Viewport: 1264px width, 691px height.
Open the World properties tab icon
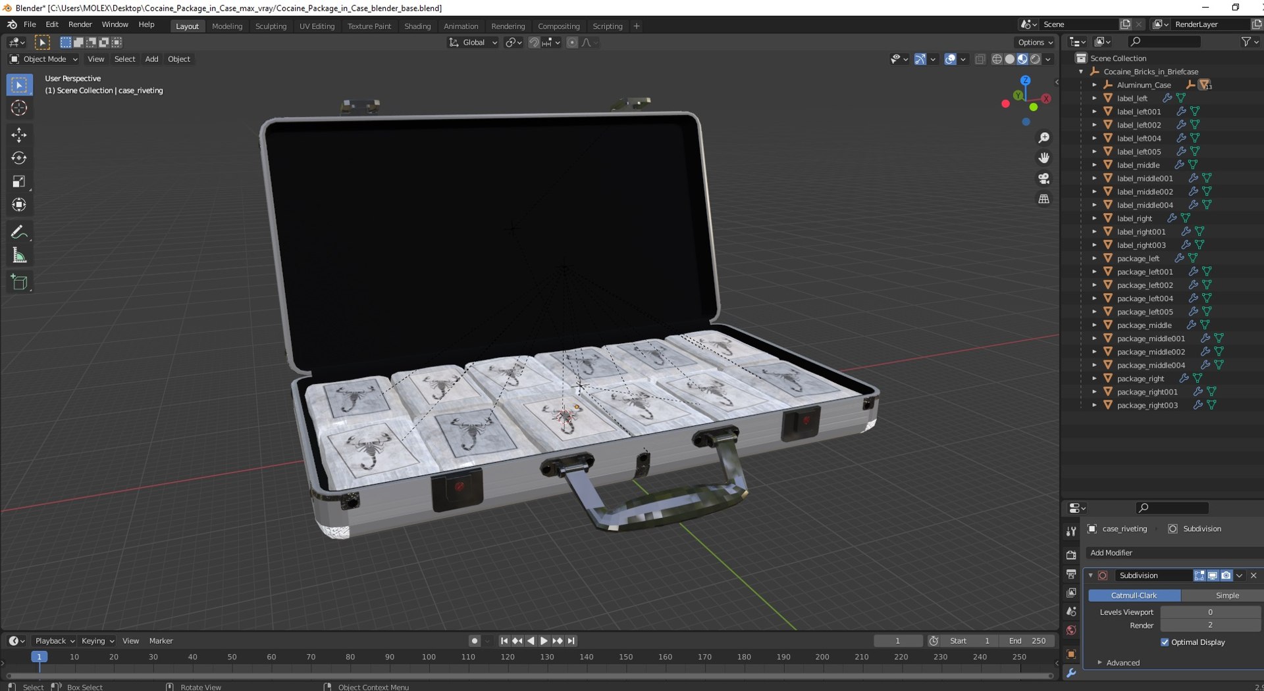[x=1071, y=631]
